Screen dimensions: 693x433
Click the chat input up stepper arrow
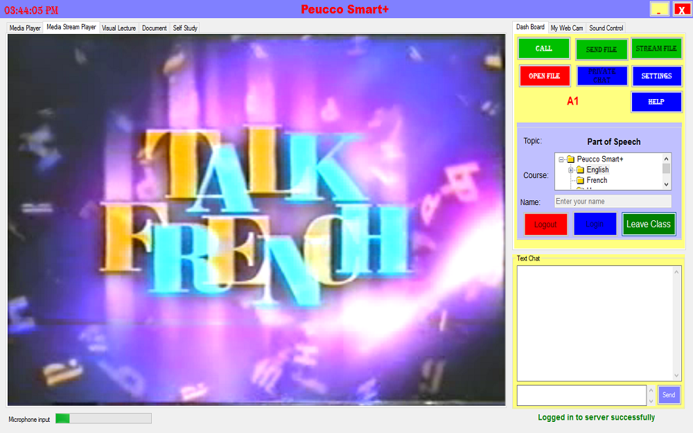(651, 391)
